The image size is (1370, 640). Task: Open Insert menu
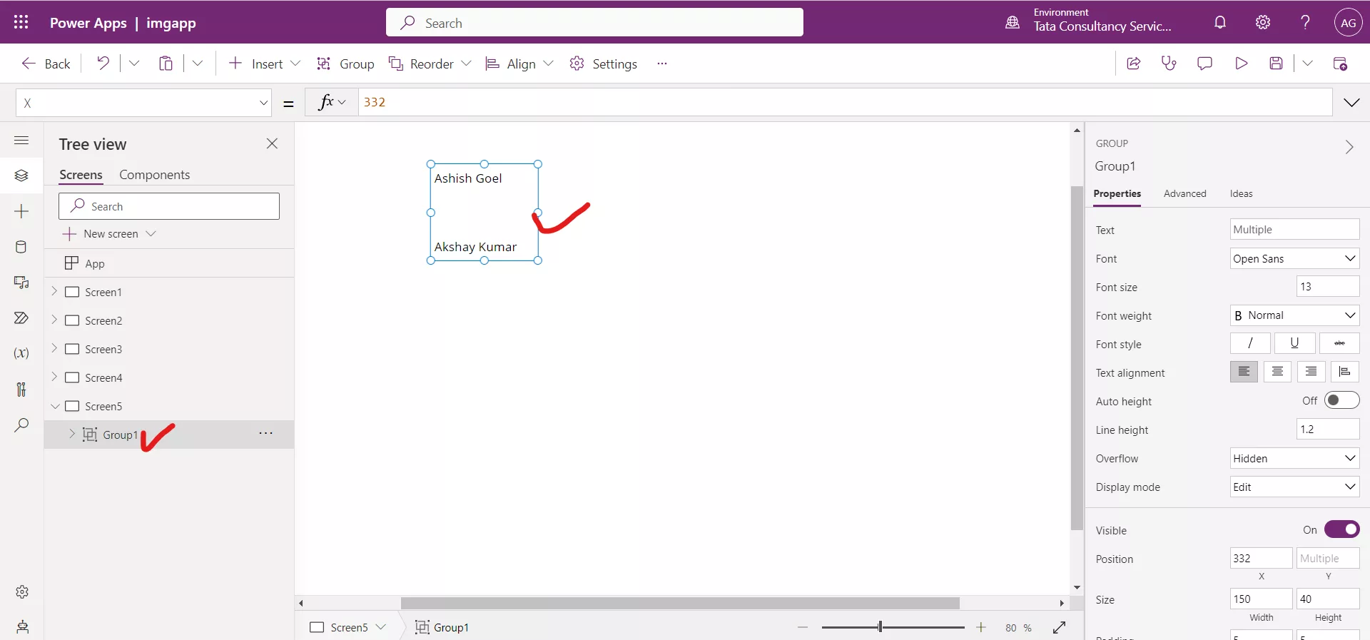(x=264, y=64)
